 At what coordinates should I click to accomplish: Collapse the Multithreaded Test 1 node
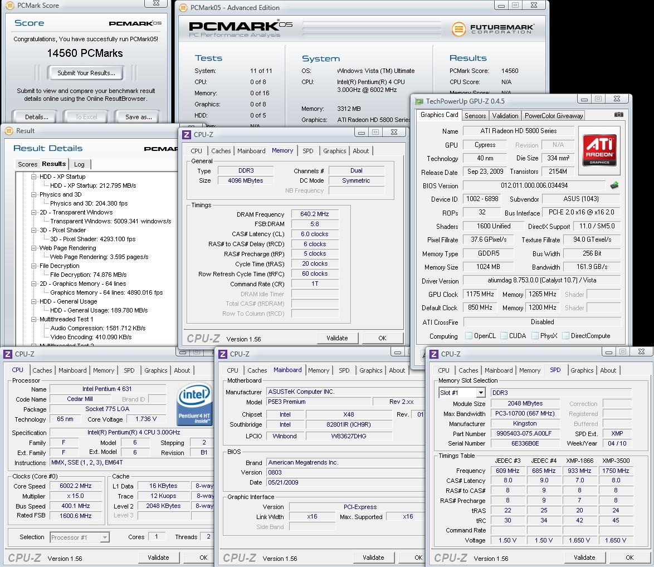pos(34,319)
